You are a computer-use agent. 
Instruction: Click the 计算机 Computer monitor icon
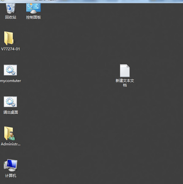(x=11, y=165)
